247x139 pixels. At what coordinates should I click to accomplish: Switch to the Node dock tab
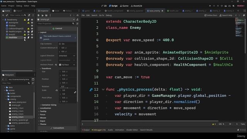tap(56, 11)
